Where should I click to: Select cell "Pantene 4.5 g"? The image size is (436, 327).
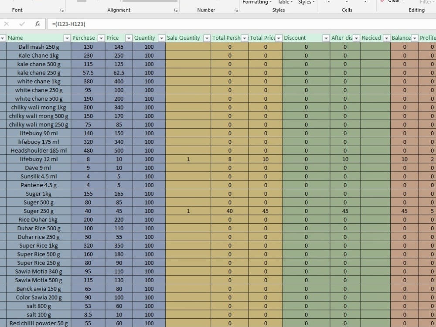[x=39, y=185]
